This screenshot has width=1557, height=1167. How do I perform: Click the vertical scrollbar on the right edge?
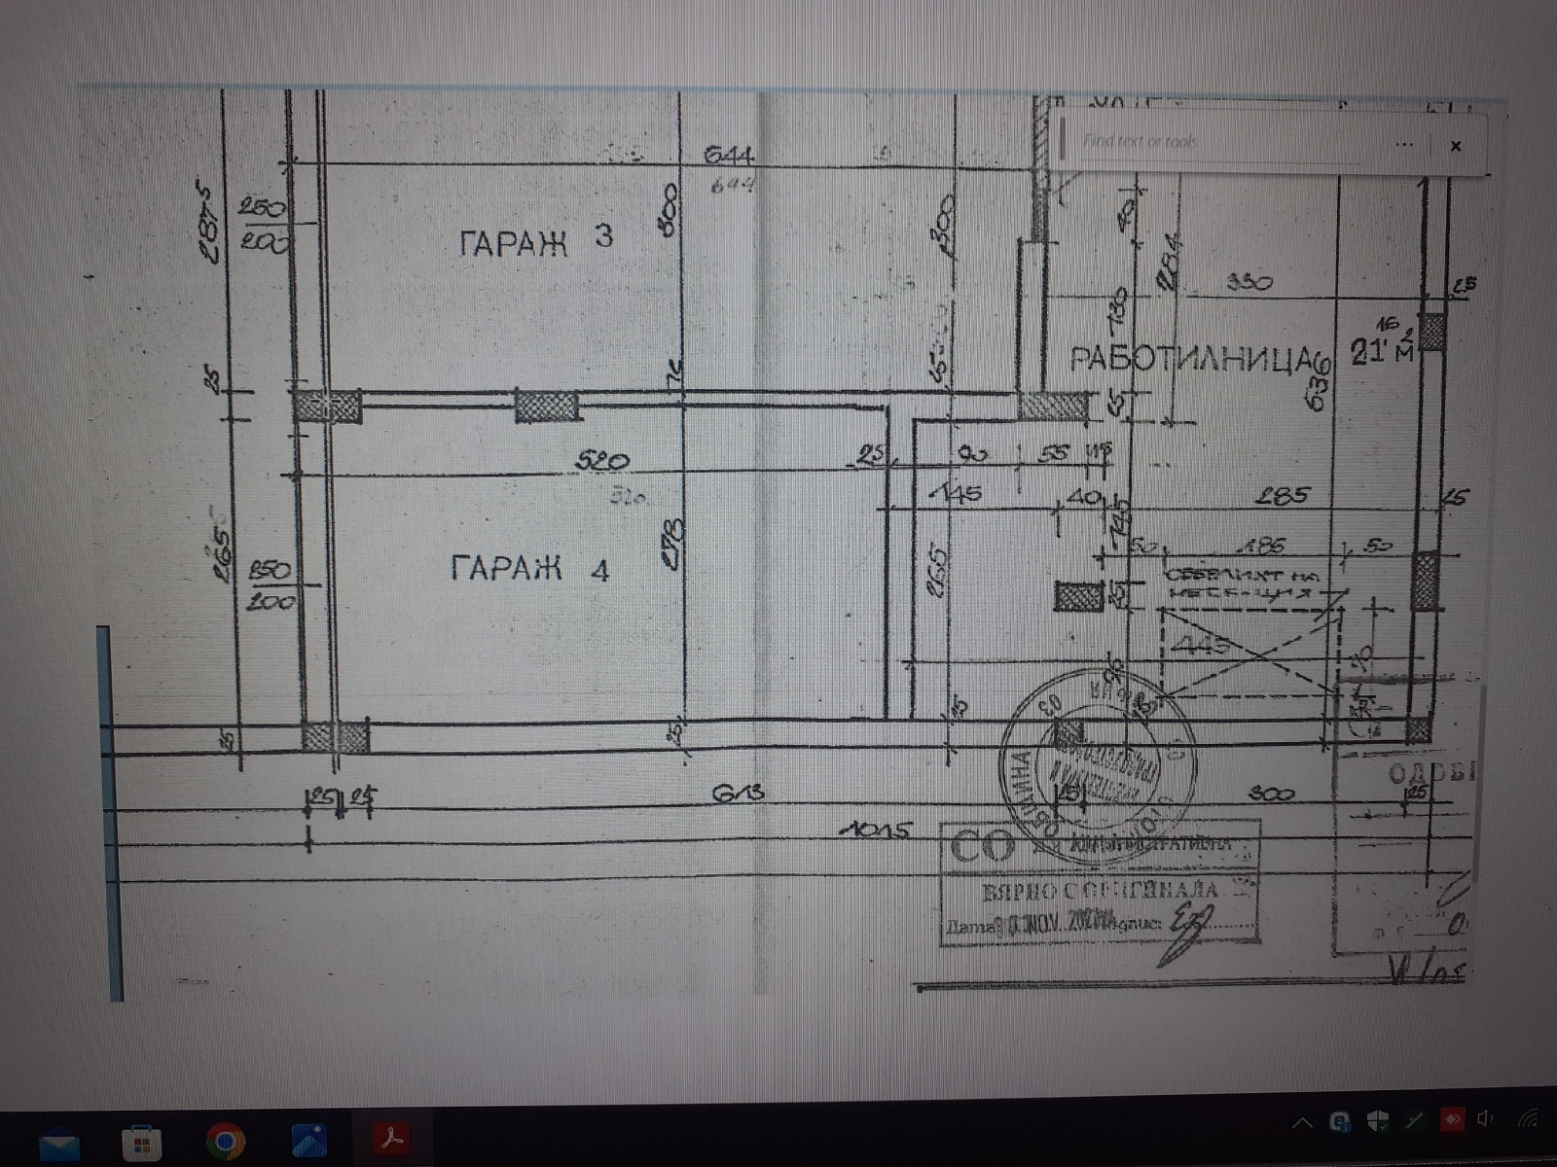(1480, 778)
